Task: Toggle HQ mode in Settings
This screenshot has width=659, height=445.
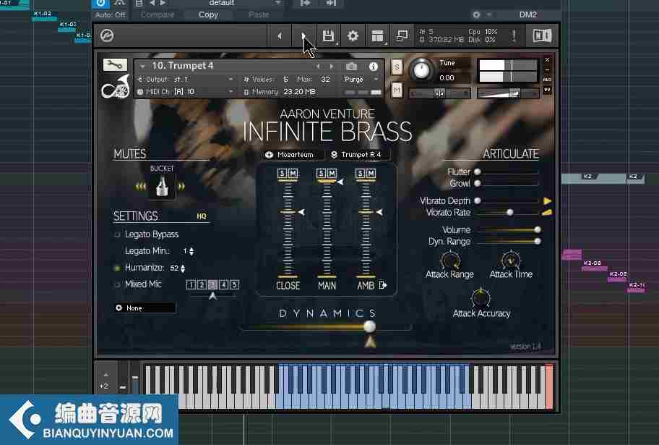Action: click(x=202, y=216)
